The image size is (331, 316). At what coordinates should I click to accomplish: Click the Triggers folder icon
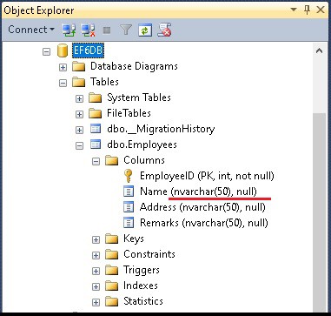point(111,270)
